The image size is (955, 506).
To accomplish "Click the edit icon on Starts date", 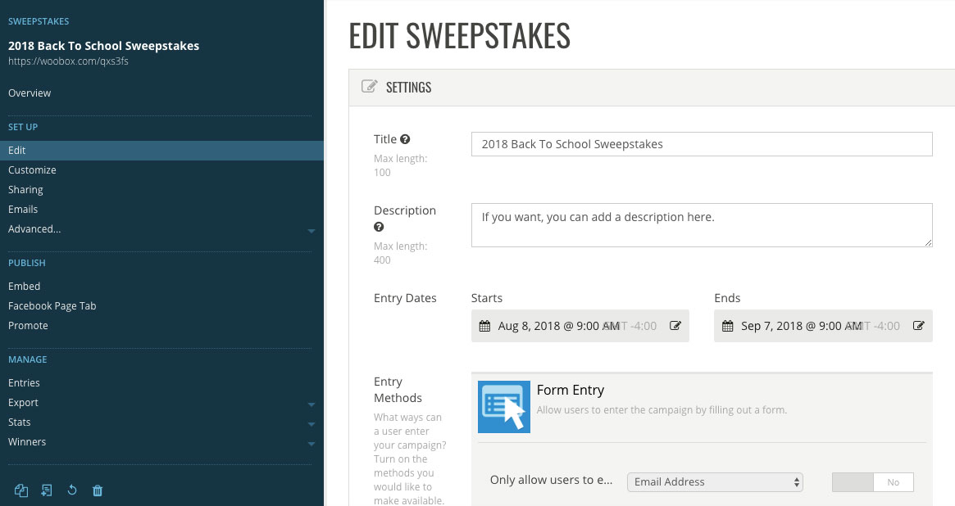I will 675,325.
